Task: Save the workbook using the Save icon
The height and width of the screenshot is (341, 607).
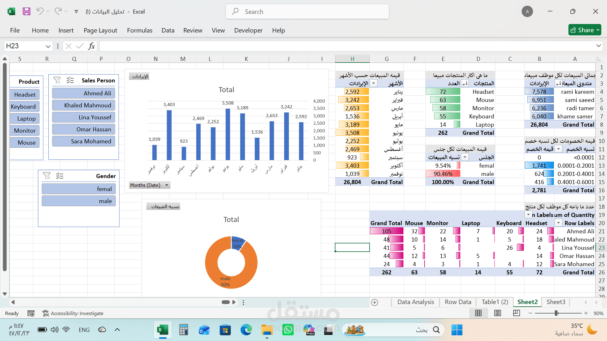Action: point(27,12)
